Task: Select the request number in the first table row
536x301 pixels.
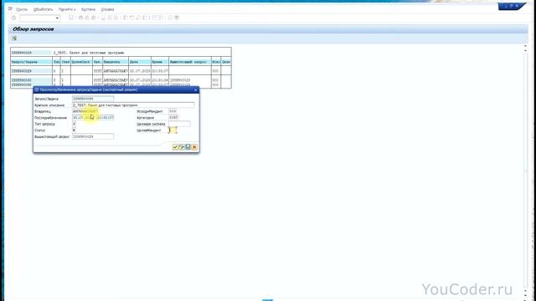Action: pos(22,71)
